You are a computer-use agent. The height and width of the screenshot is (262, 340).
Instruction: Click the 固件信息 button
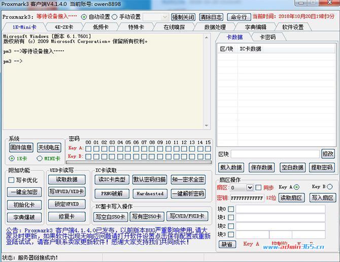(21, 148)
